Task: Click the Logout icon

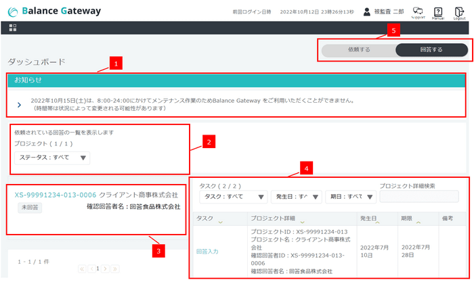Action: 458,11
